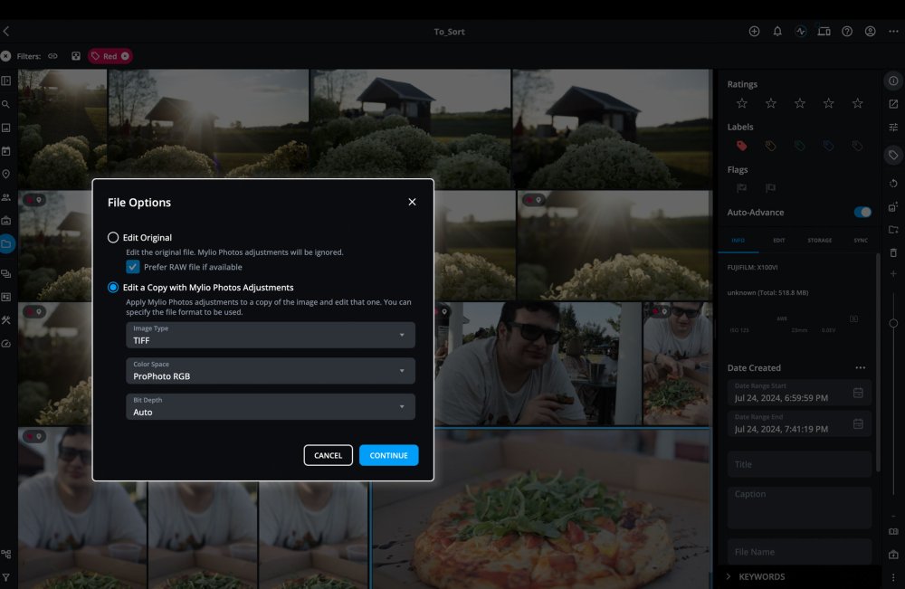Click the Caption input field
The width and height of the screenshot is (905, 589).
click(x=799, y=508)
